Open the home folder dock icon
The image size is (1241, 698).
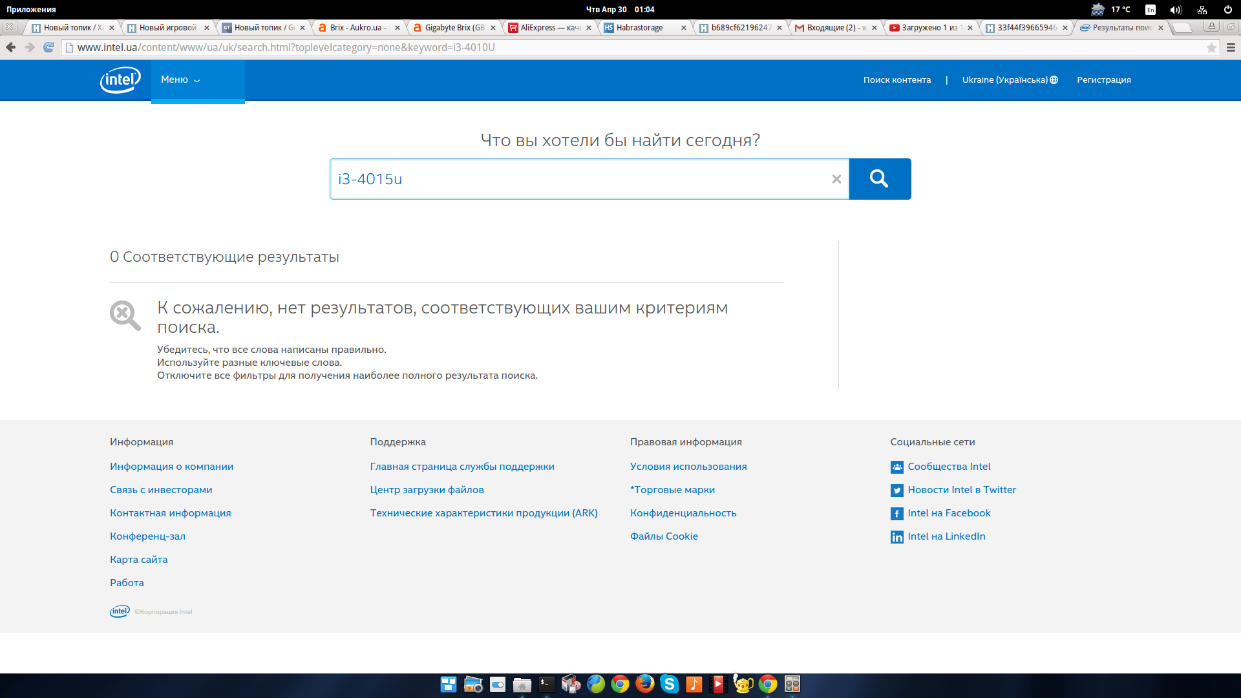click(x=522, y=684)
